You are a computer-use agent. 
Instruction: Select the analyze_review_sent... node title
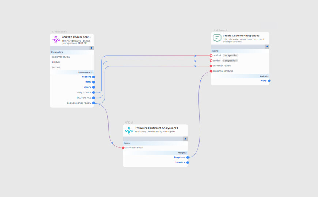pyautogui.click(x=76, y=37)
